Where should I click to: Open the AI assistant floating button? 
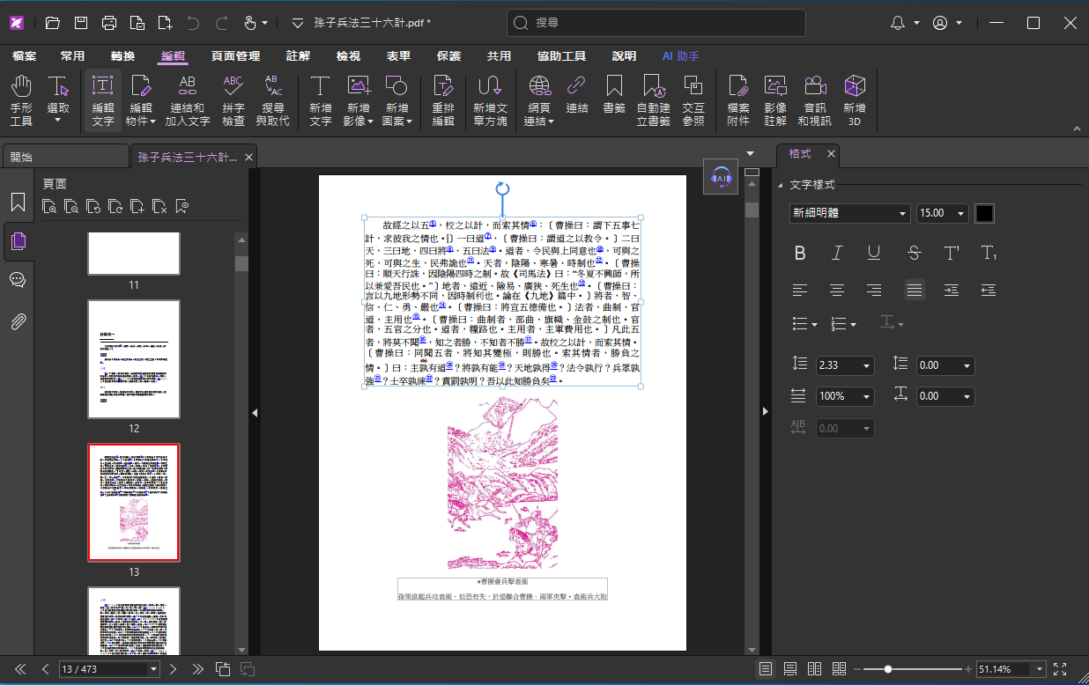coord(721,177)
